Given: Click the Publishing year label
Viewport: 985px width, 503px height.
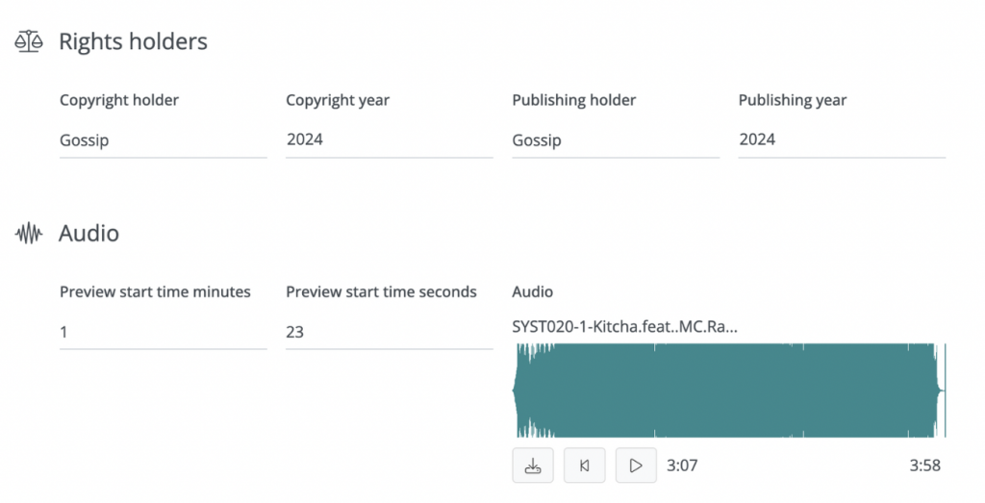Looking at the screenshot, I should coord(793,100).
